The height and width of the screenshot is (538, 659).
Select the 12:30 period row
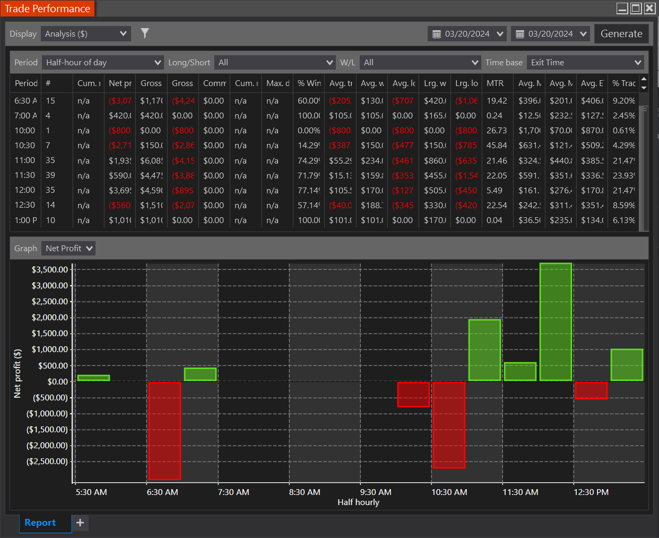[325, 205]
